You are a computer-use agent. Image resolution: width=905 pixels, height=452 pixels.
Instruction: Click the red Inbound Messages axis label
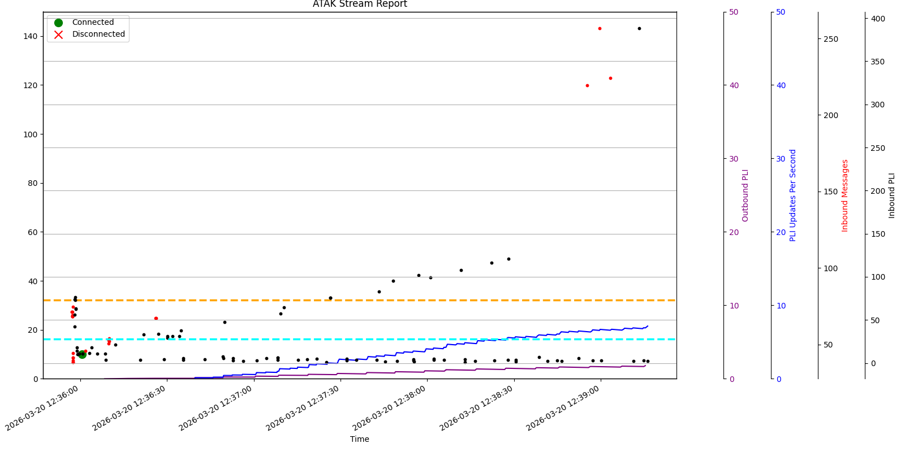[845, 195]
